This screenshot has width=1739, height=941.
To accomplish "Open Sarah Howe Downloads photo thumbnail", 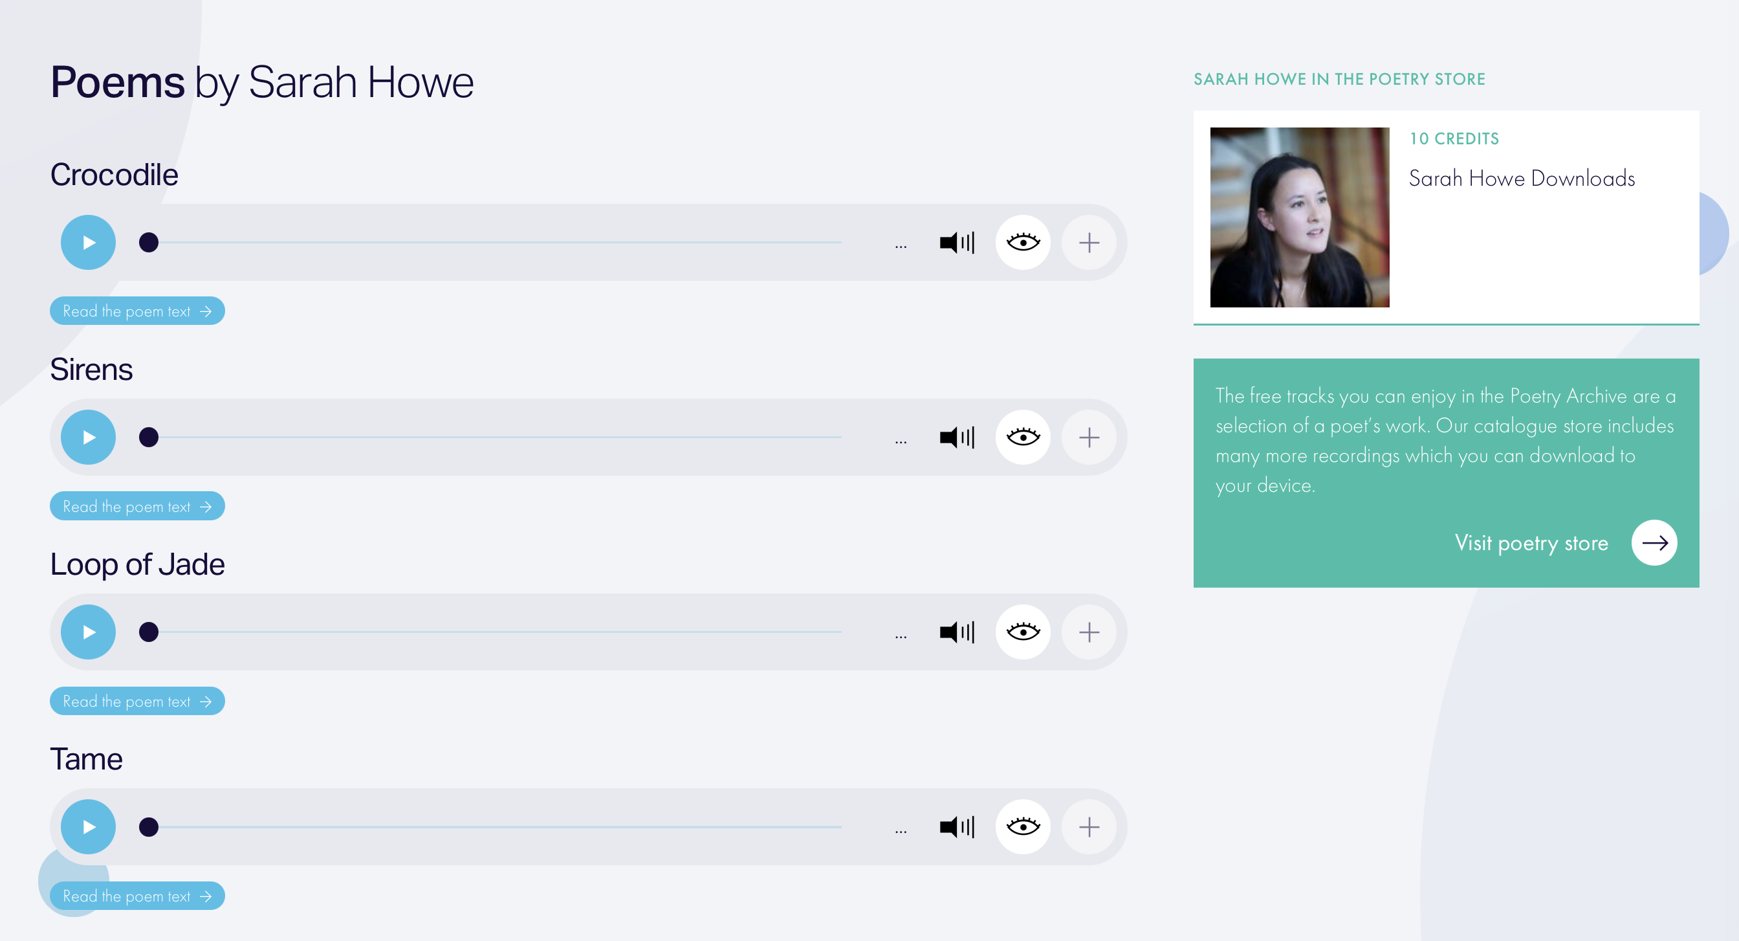I will click(x=1299, y=217).
